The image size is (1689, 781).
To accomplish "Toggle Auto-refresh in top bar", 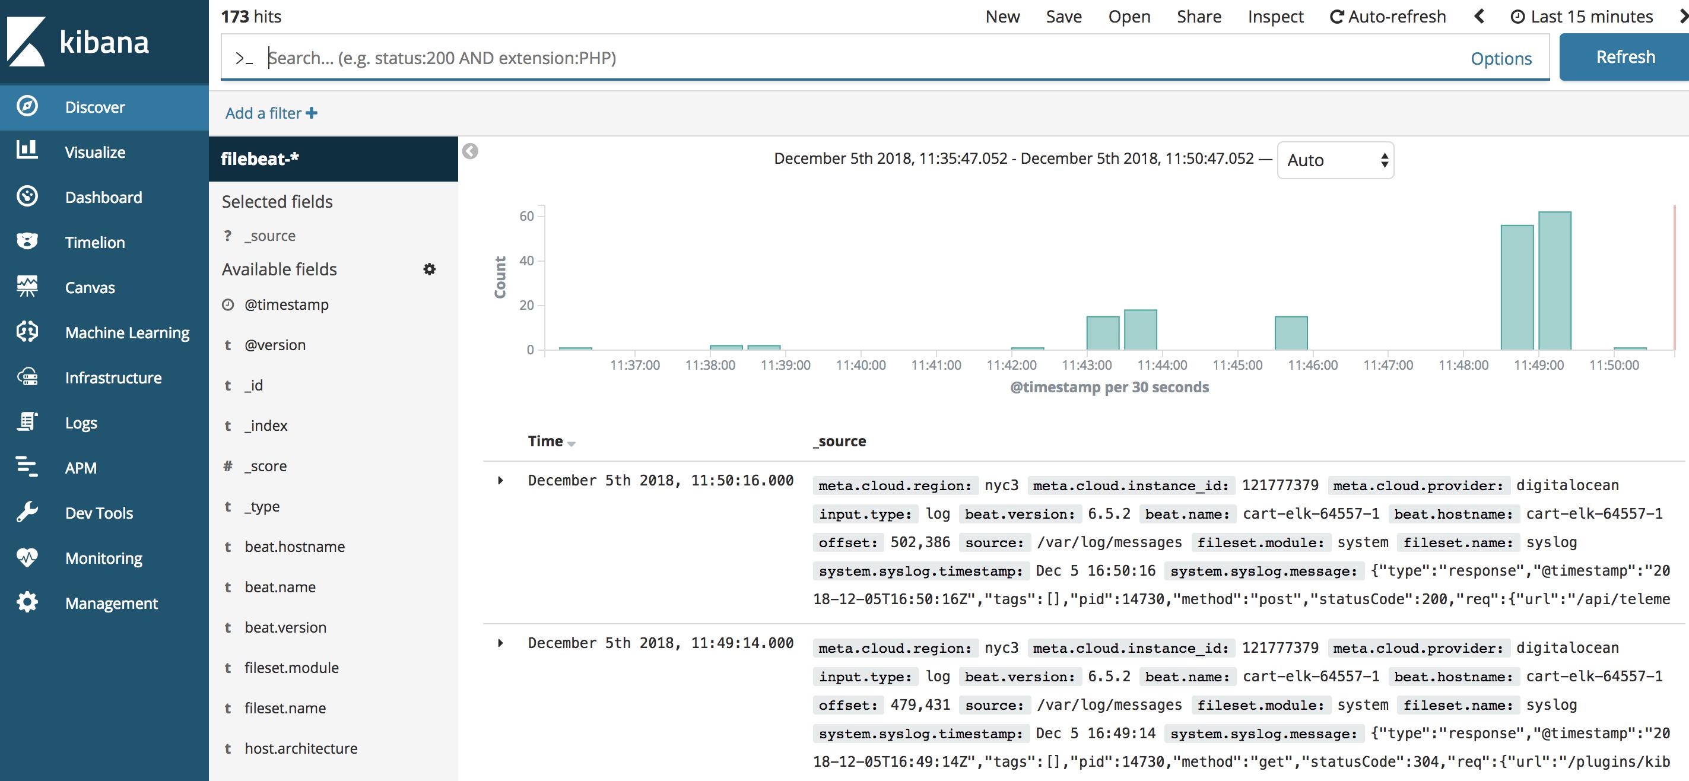I will pyautogui.click(x=1388, y=17).
